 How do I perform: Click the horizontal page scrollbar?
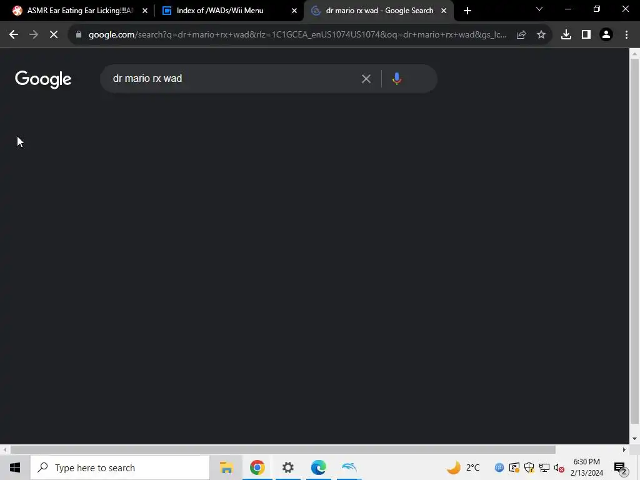pyautogui.click(x=283, y=450)
